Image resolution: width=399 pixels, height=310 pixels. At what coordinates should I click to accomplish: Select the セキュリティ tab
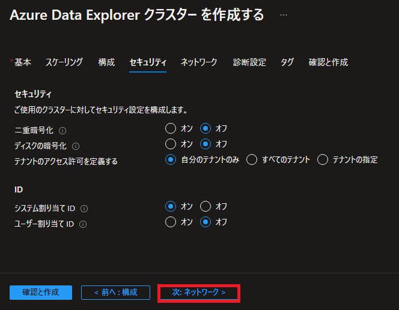[x=148, y=62]
